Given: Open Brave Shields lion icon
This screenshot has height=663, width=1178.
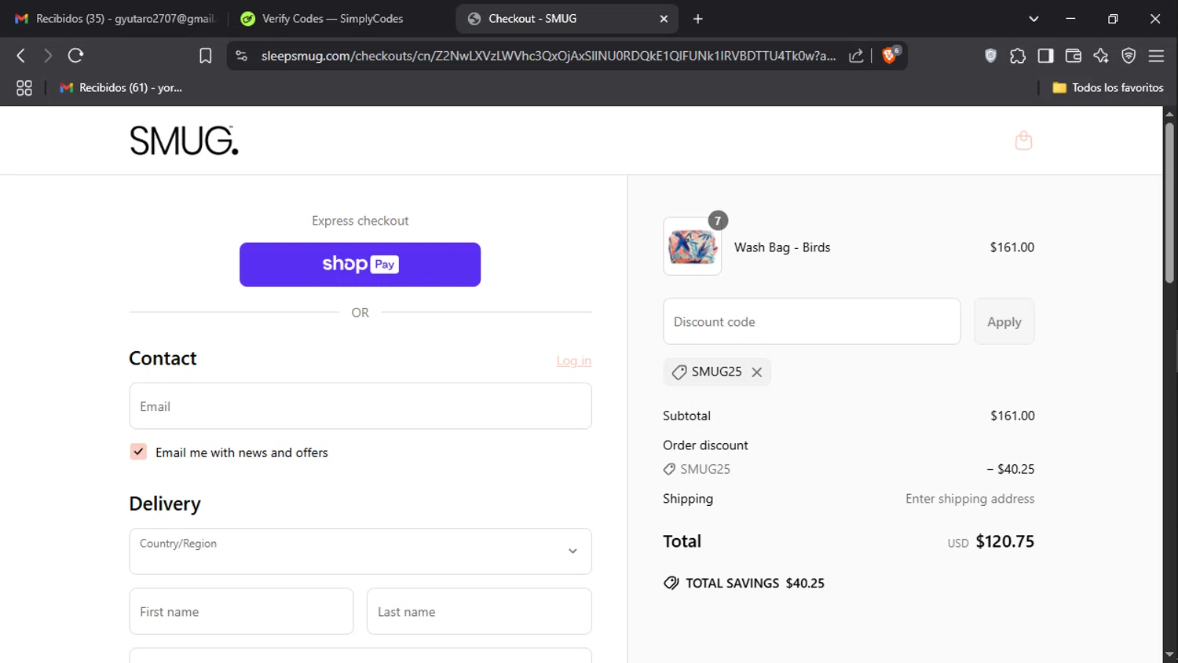Looking at the screenshot, I should [890, 55].
